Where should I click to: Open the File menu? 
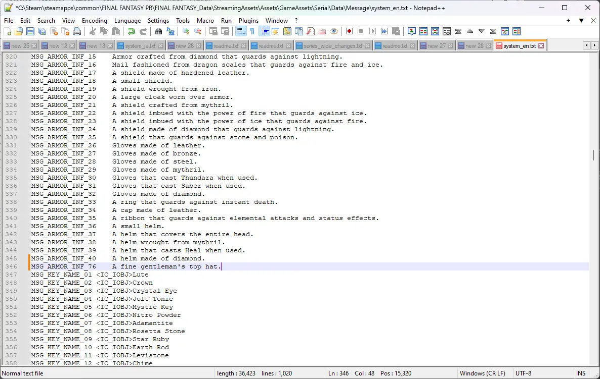click(x=9, y=21)
